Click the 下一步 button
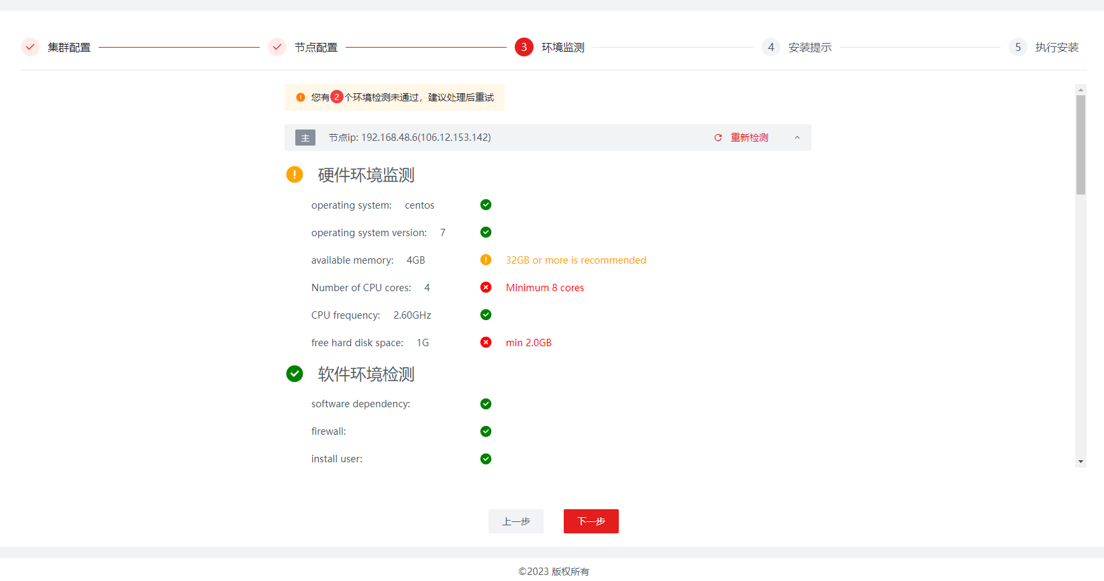The height and width of the screenshot is (581, 1104). tap(591, 521)
